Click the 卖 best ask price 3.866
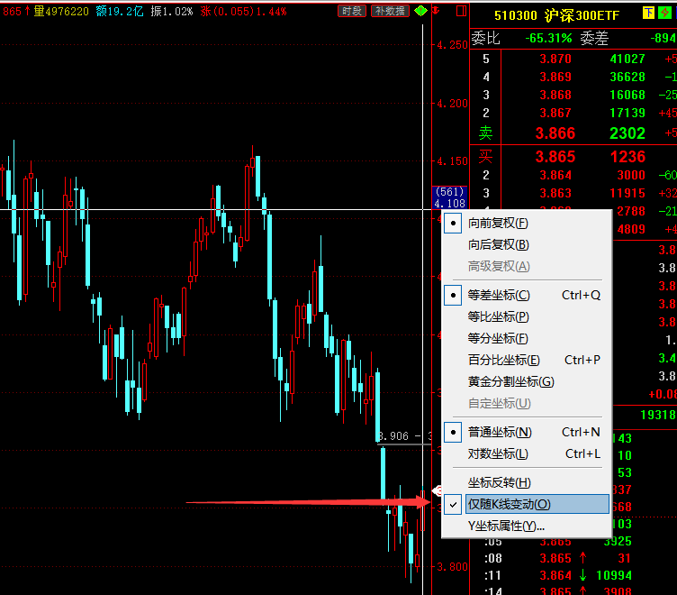Screen dimensions: 677x595 (x=555, y=133)
